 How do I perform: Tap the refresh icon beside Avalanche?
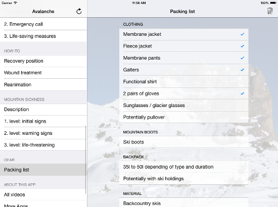[79, 12]
